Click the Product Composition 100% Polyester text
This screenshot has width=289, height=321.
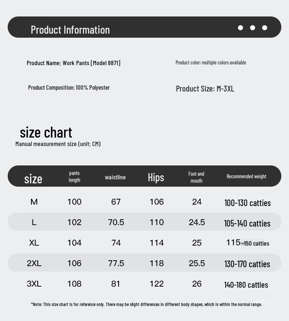[x=69, y=87]
